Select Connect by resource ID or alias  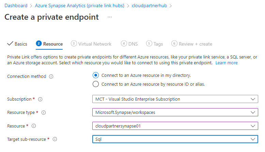[x=96, y=84]
